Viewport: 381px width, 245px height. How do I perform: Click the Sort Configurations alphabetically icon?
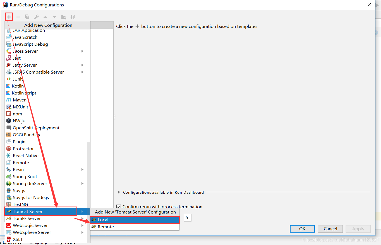pos(73,17)
